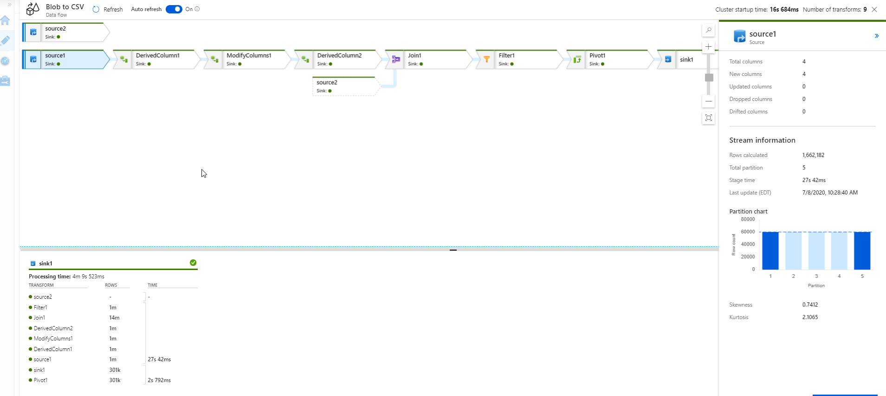Image resolution: width=886 pixels, height=396 pixels.
Task: Select the Join1 transform icon
Action: click(396, 59)
